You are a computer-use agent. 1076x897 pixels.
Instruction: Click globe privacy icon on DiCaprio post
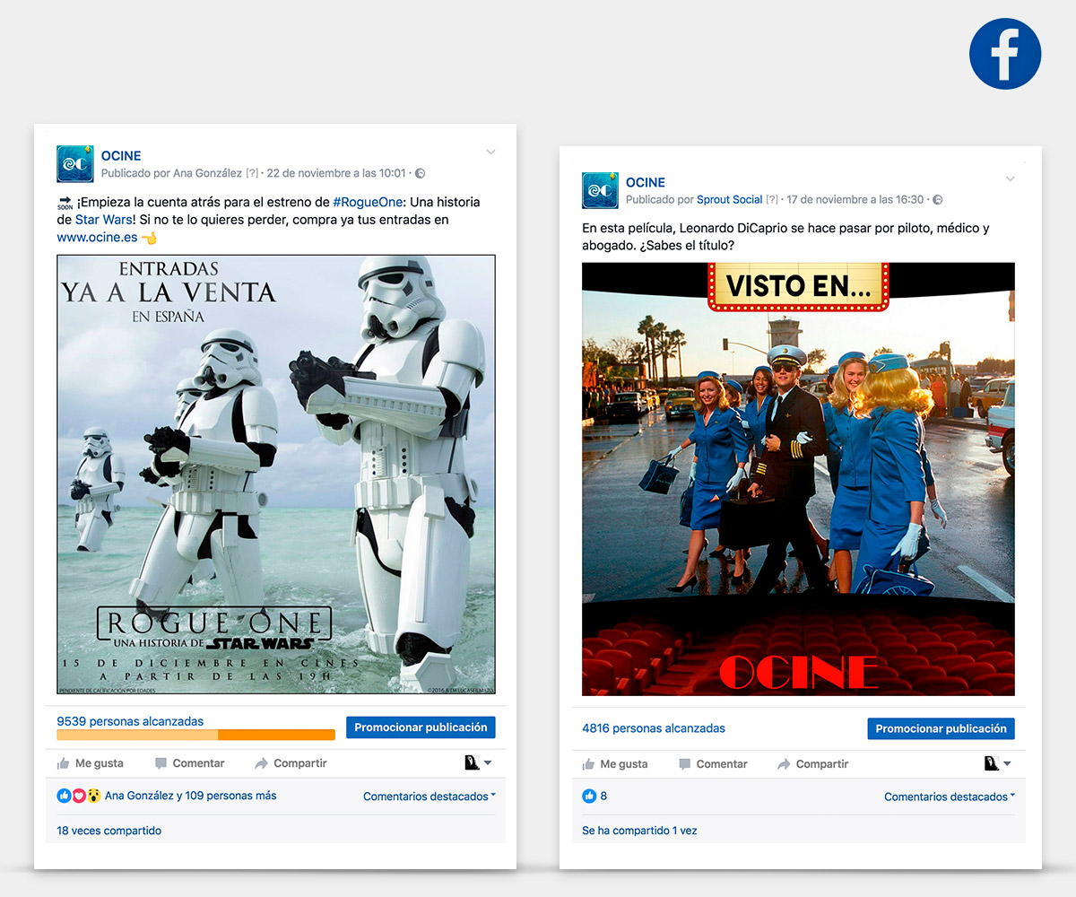(x=937, y=199)
